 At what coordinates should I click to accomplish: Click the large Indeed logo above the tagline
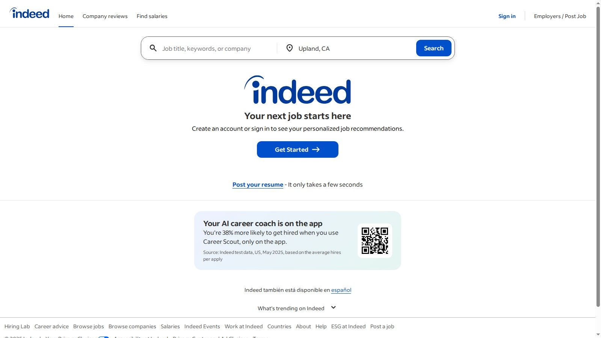click(x=297, y=90)
